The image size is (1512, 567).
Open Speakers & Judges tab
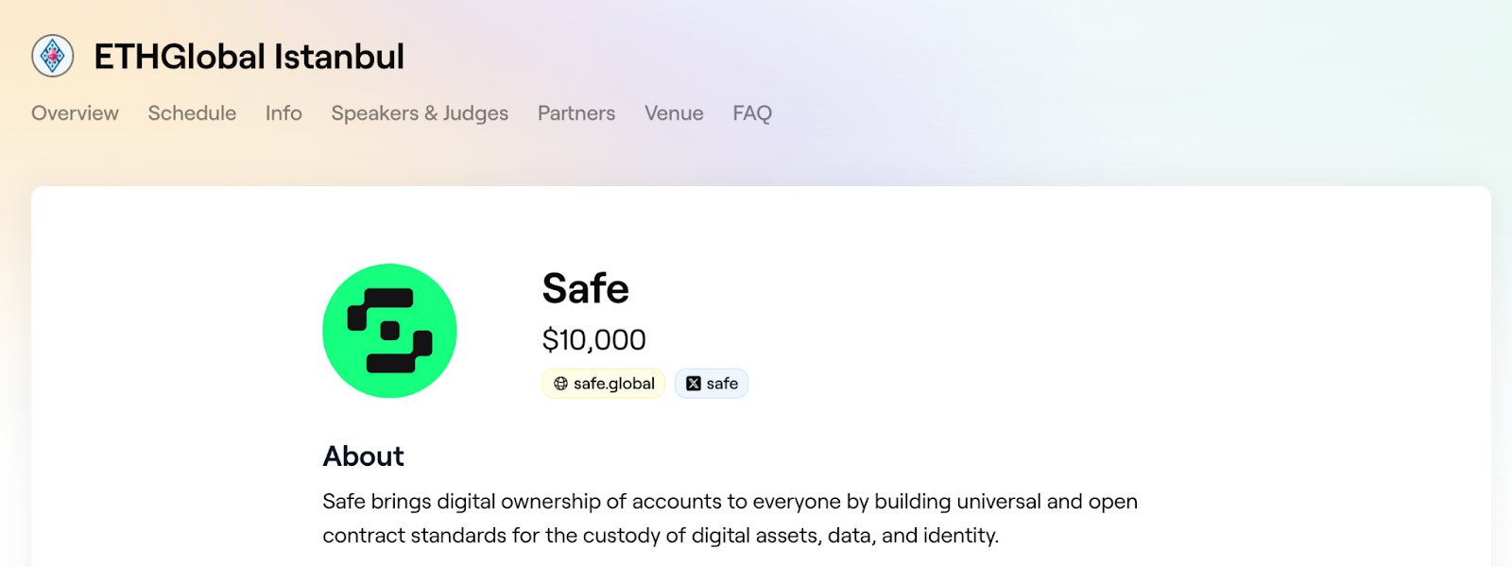click(x=420, y=113)
